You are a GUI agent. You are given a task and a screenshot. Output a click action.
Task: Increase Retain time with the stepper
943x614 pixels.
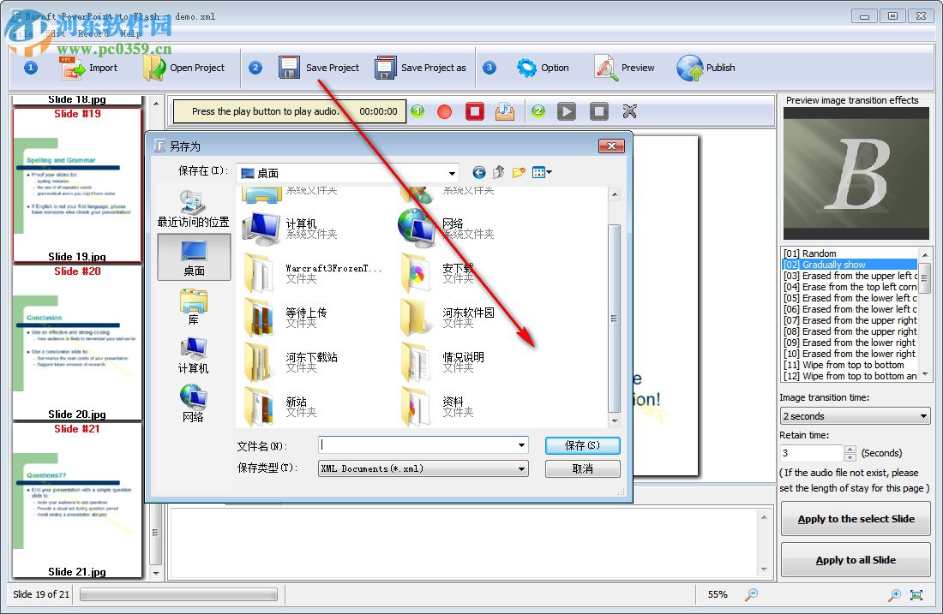pyautogui.click(x=849, y=448)
